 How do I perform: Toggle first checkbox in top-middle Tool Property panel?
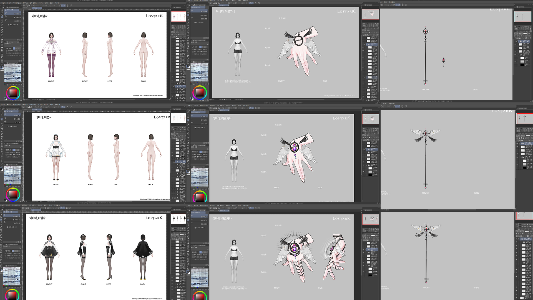tap(193, 49)
